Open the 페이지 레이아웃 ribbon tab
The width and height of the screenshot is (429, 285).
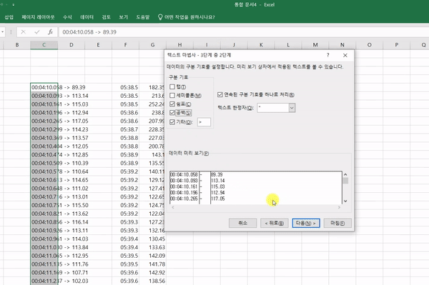38,17
